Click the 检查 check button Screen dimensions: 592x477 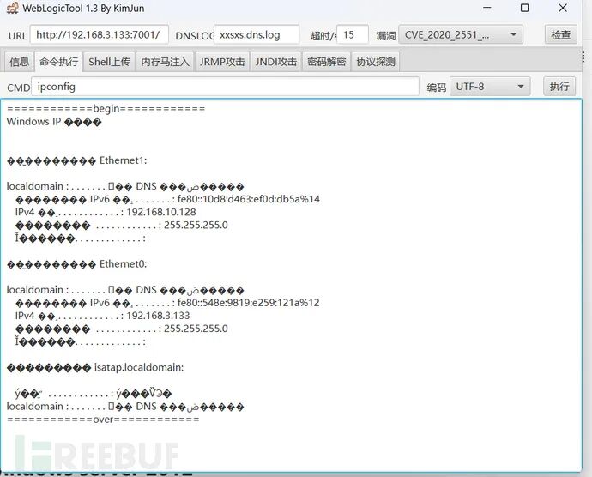560,35
